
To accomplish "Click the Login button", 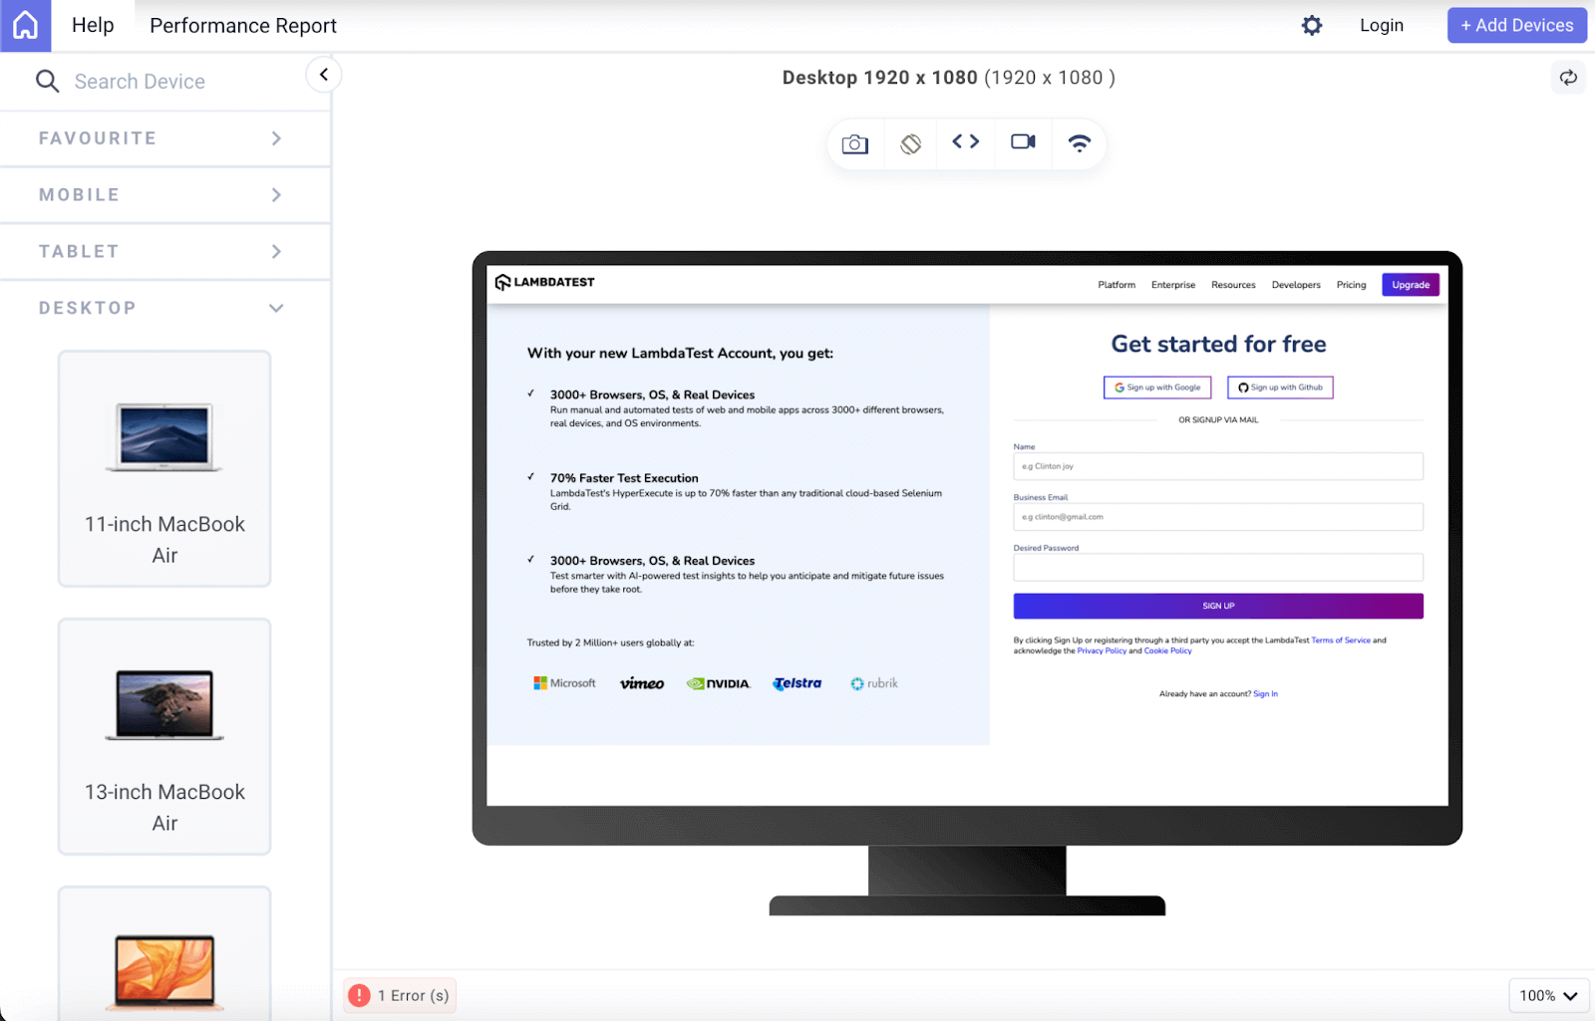I will (1381, 25).
